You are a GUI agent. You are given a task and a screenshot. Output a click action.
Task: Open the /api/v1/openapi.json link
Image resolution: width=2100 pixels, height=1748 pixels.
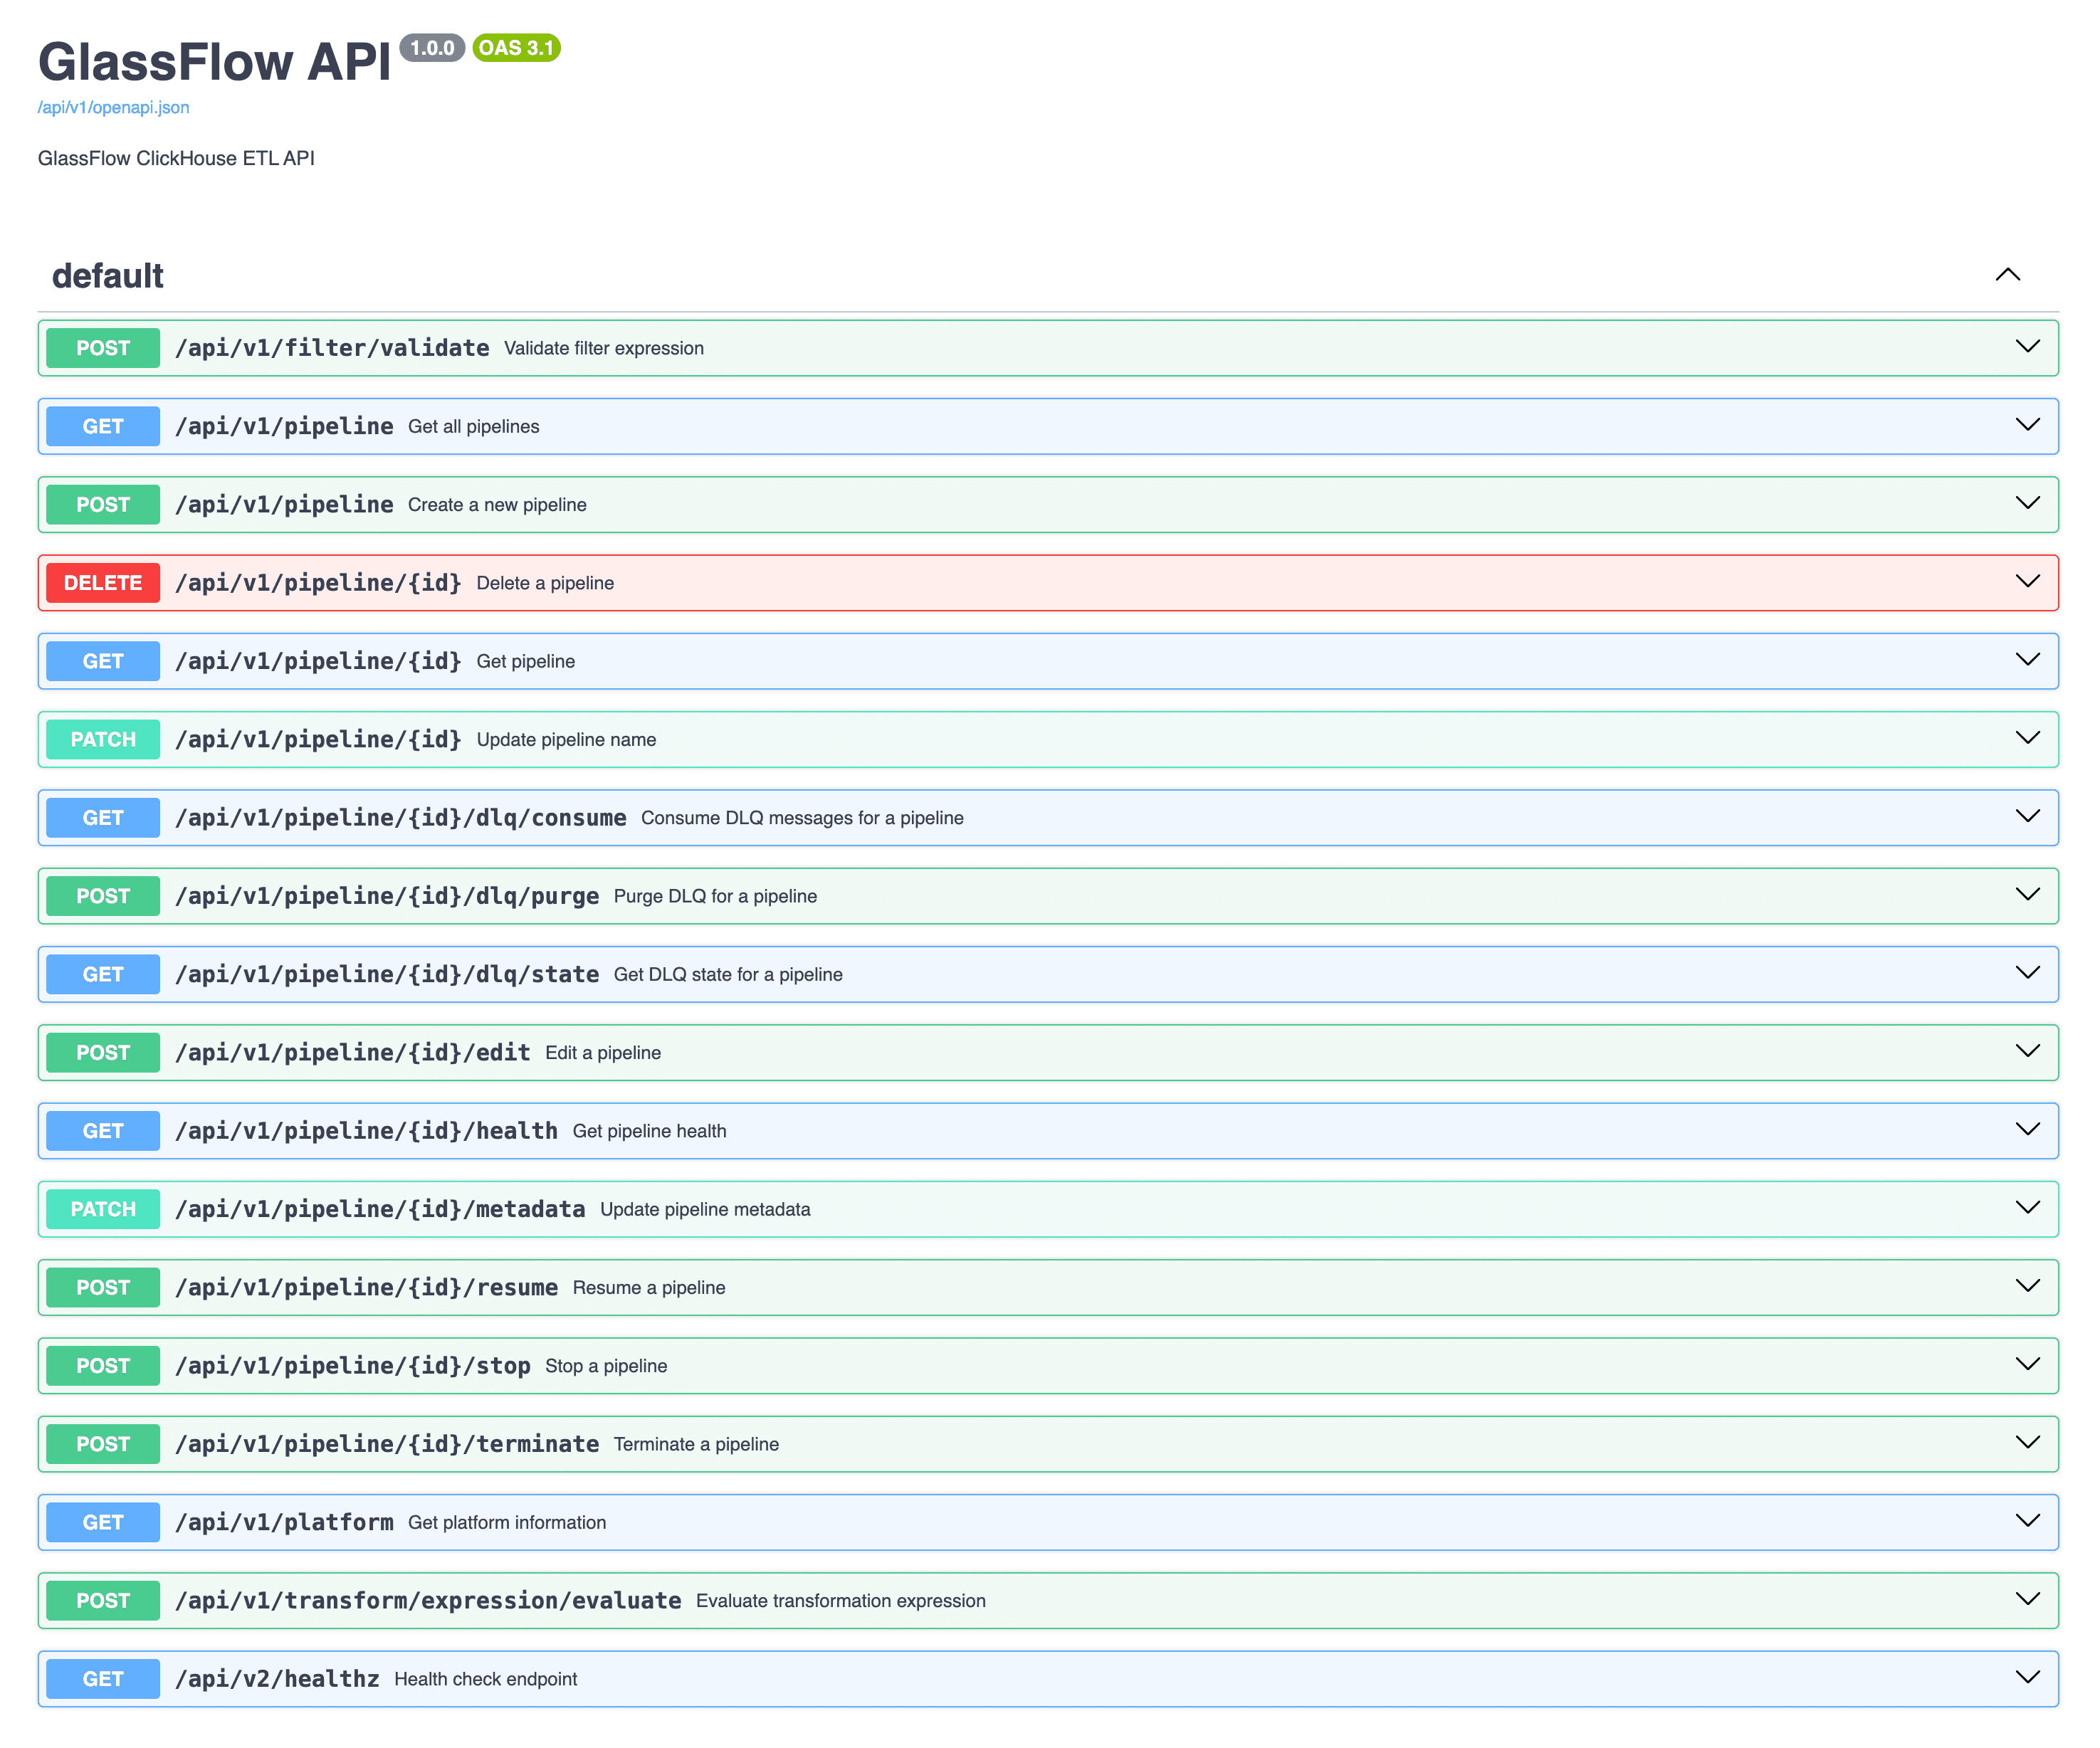click(113, 107)
